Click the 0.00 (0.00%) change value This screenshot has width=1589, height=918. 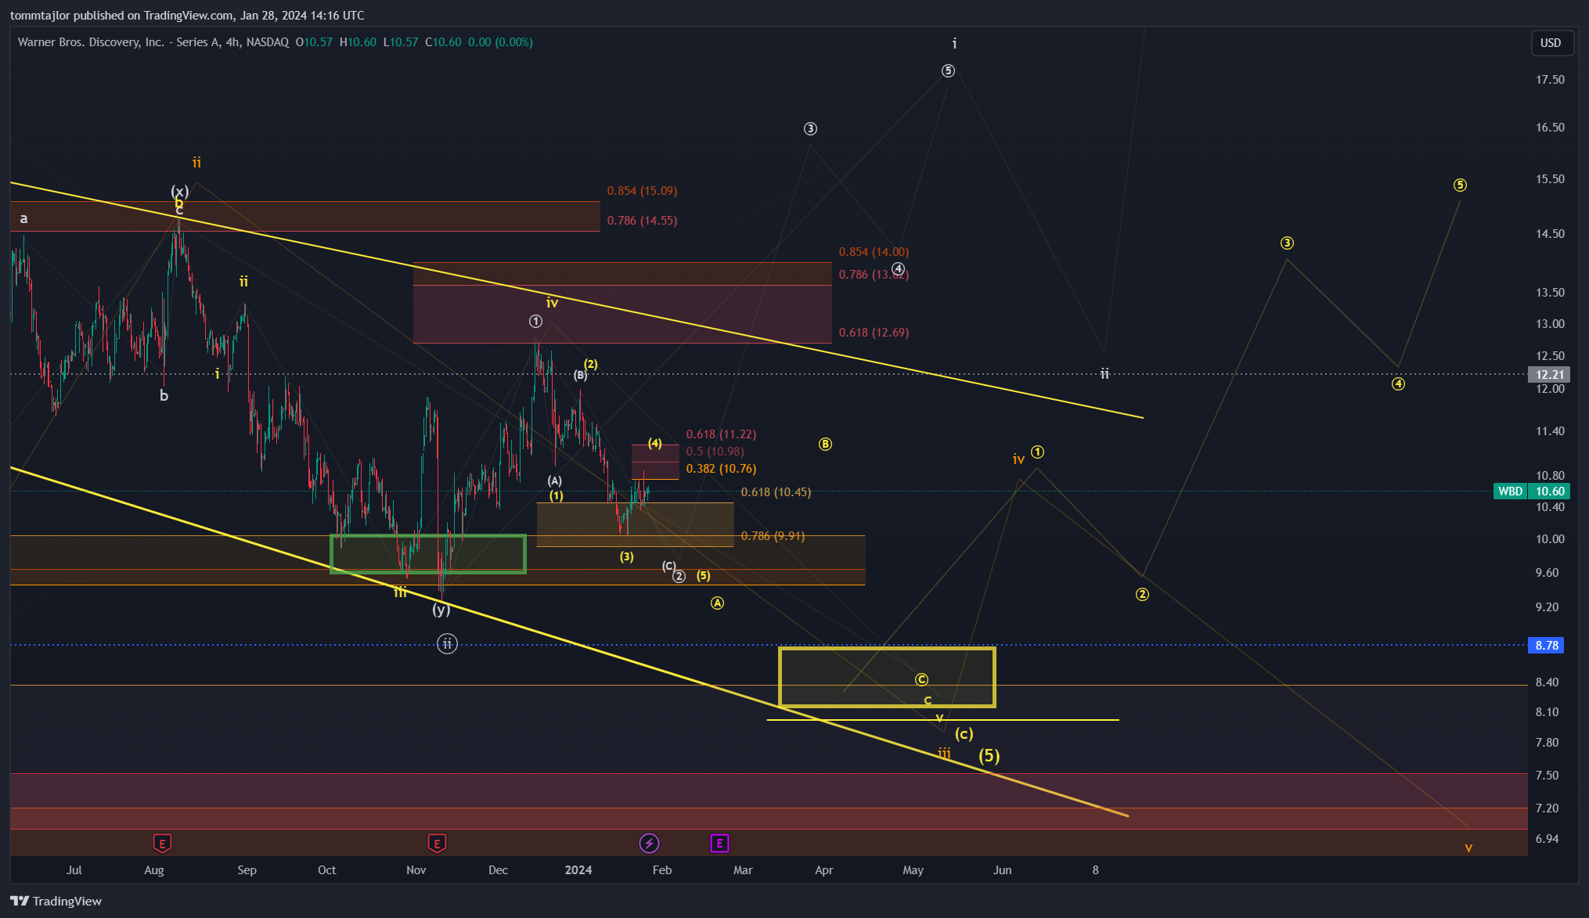point(500,42)
